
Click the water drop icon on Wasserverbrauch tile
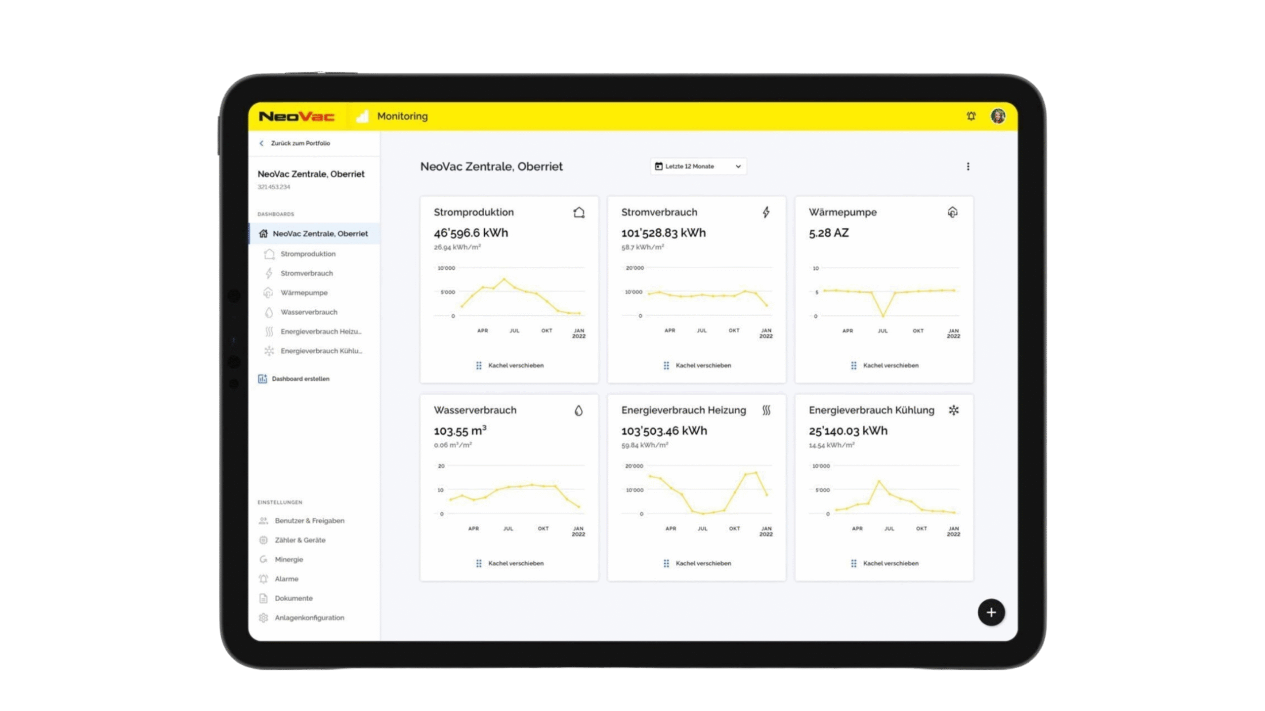tap(579, 411)
